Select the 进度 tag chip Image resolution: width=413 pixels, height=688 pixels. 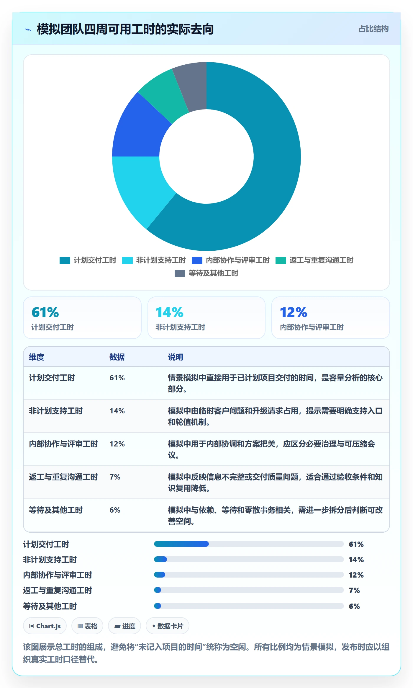coord(124,626)
